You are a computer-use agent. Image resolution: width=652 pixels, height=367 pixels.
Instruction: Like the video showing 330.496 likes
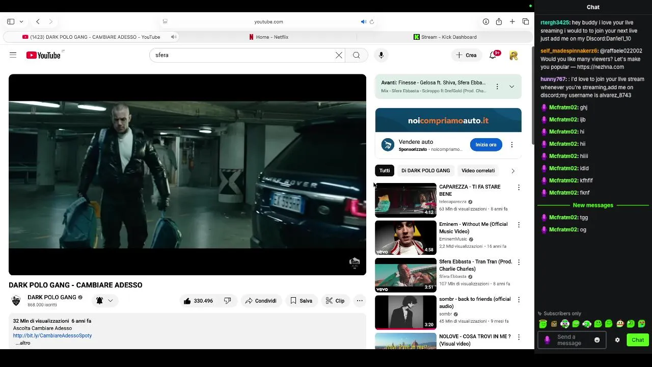pyautogui.click(x=198, y=301)
